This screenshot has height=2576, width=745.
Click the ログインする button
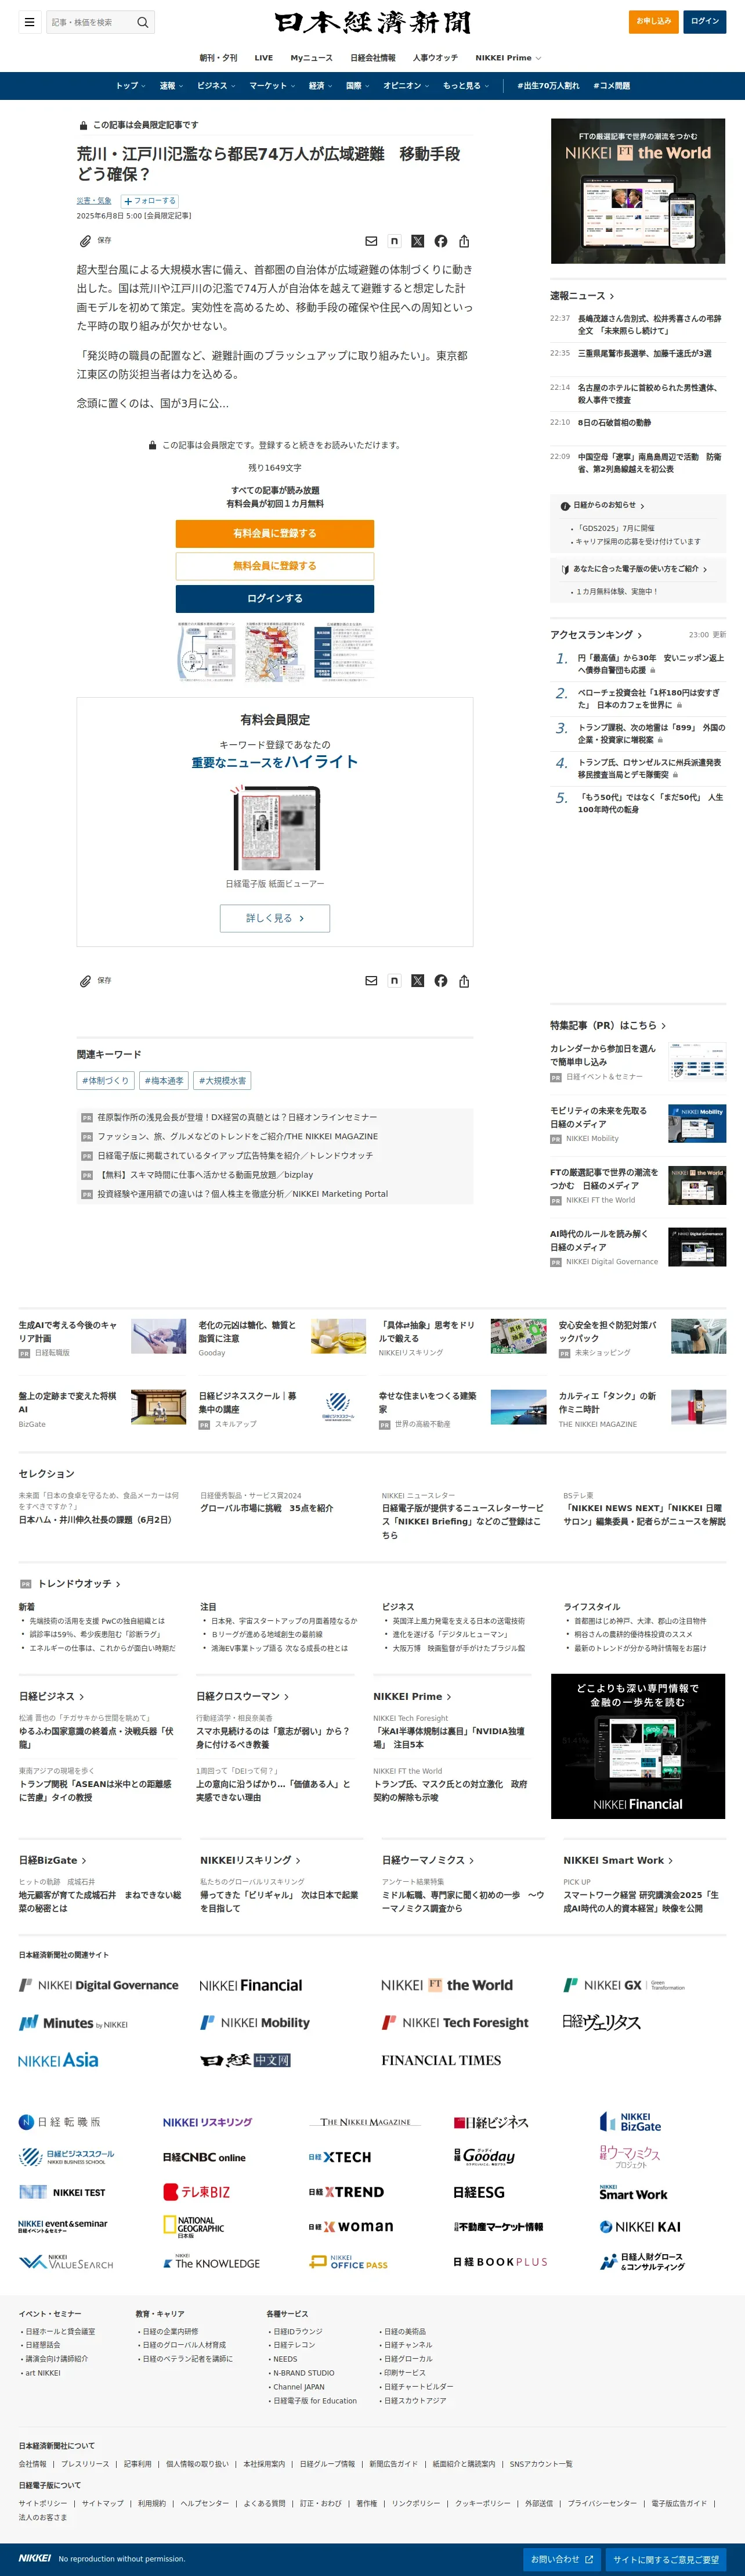click(x=274, y=599)
